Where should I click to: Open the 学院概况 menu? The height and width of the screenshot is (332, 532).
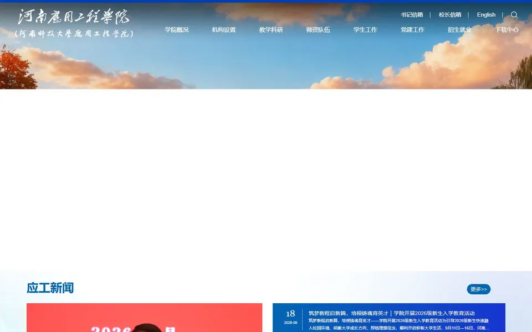[x=177, y=30]
